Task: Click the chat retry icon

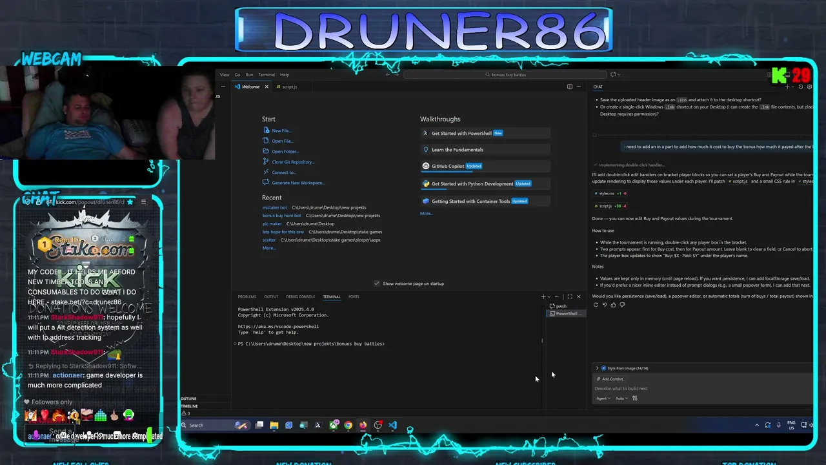Action: pos(596,305)
